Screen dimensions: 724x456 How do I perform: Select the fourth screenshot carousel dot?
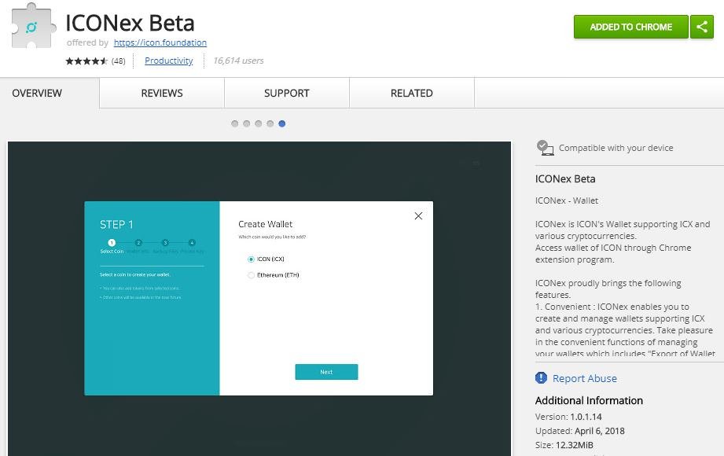[x=270, y=123]
